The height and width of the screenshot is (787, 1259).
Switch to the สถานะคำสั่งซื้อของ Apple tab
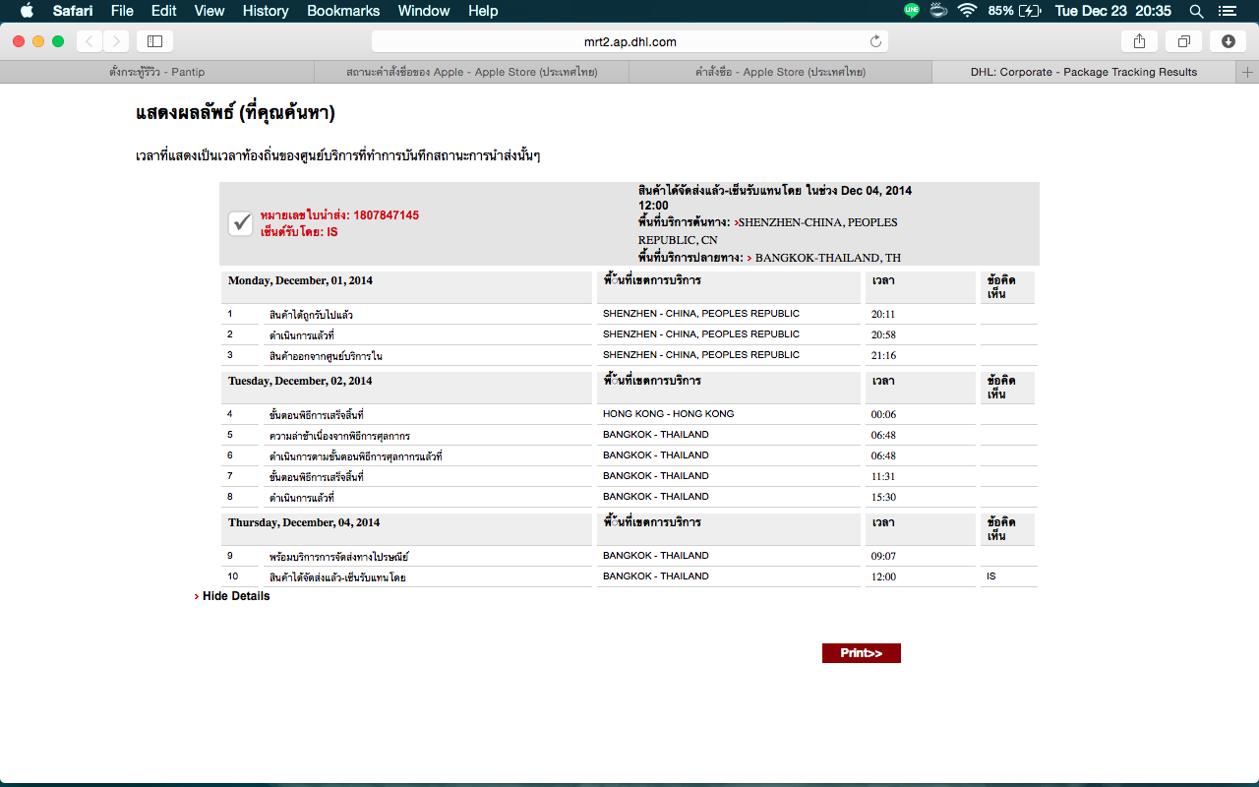(472, 72)
